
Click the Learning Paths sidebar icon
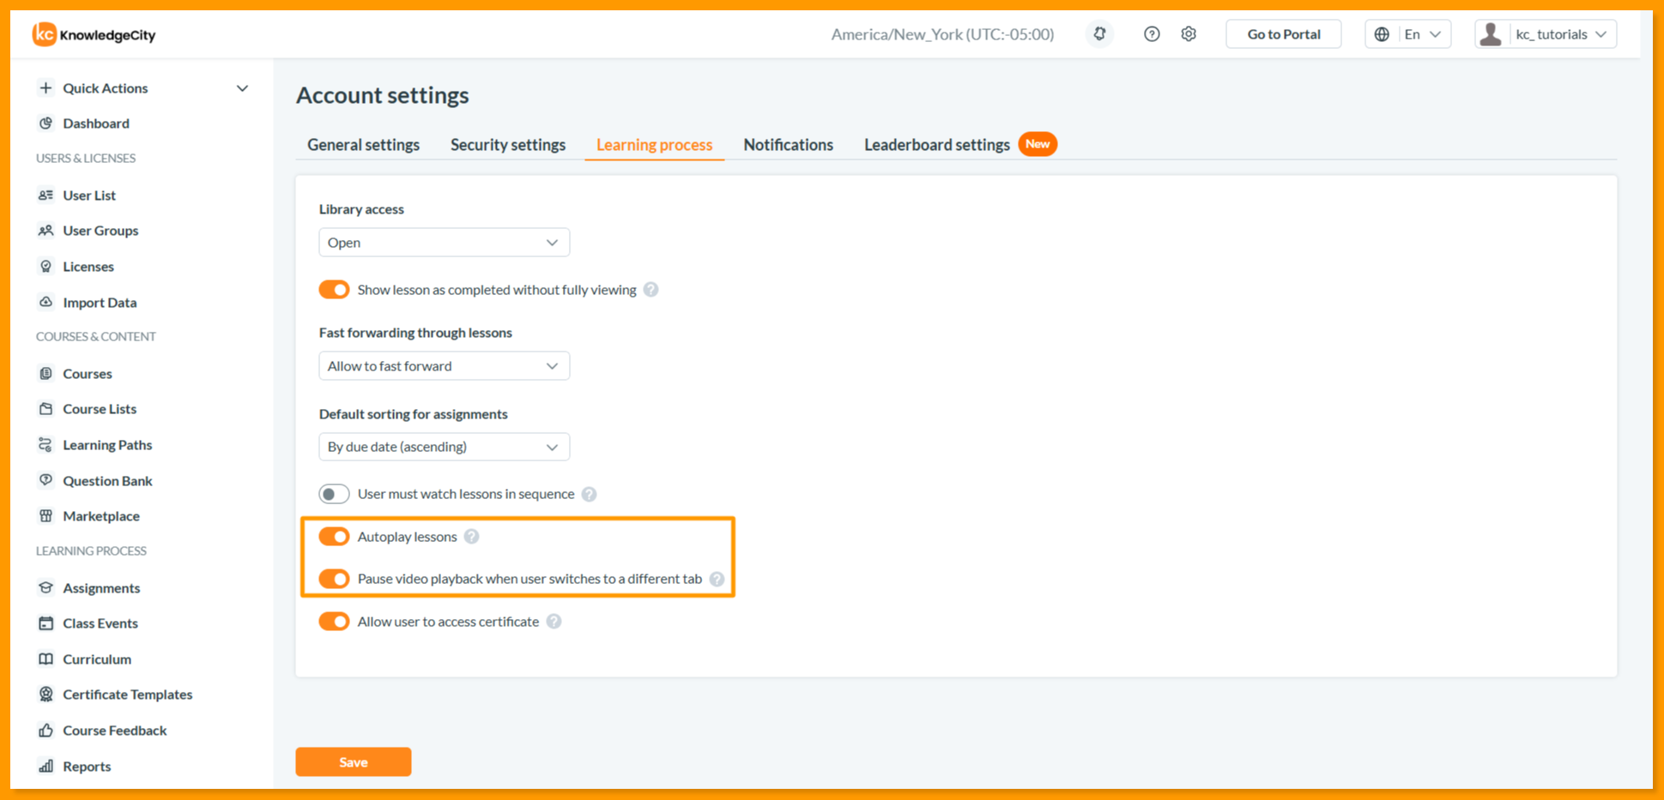point(45,444)
